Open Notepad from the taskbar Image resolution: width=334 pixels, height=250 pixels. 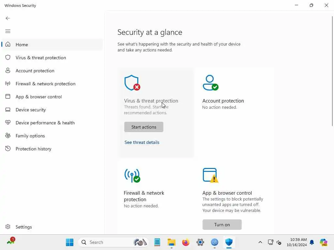coord(157,242)
